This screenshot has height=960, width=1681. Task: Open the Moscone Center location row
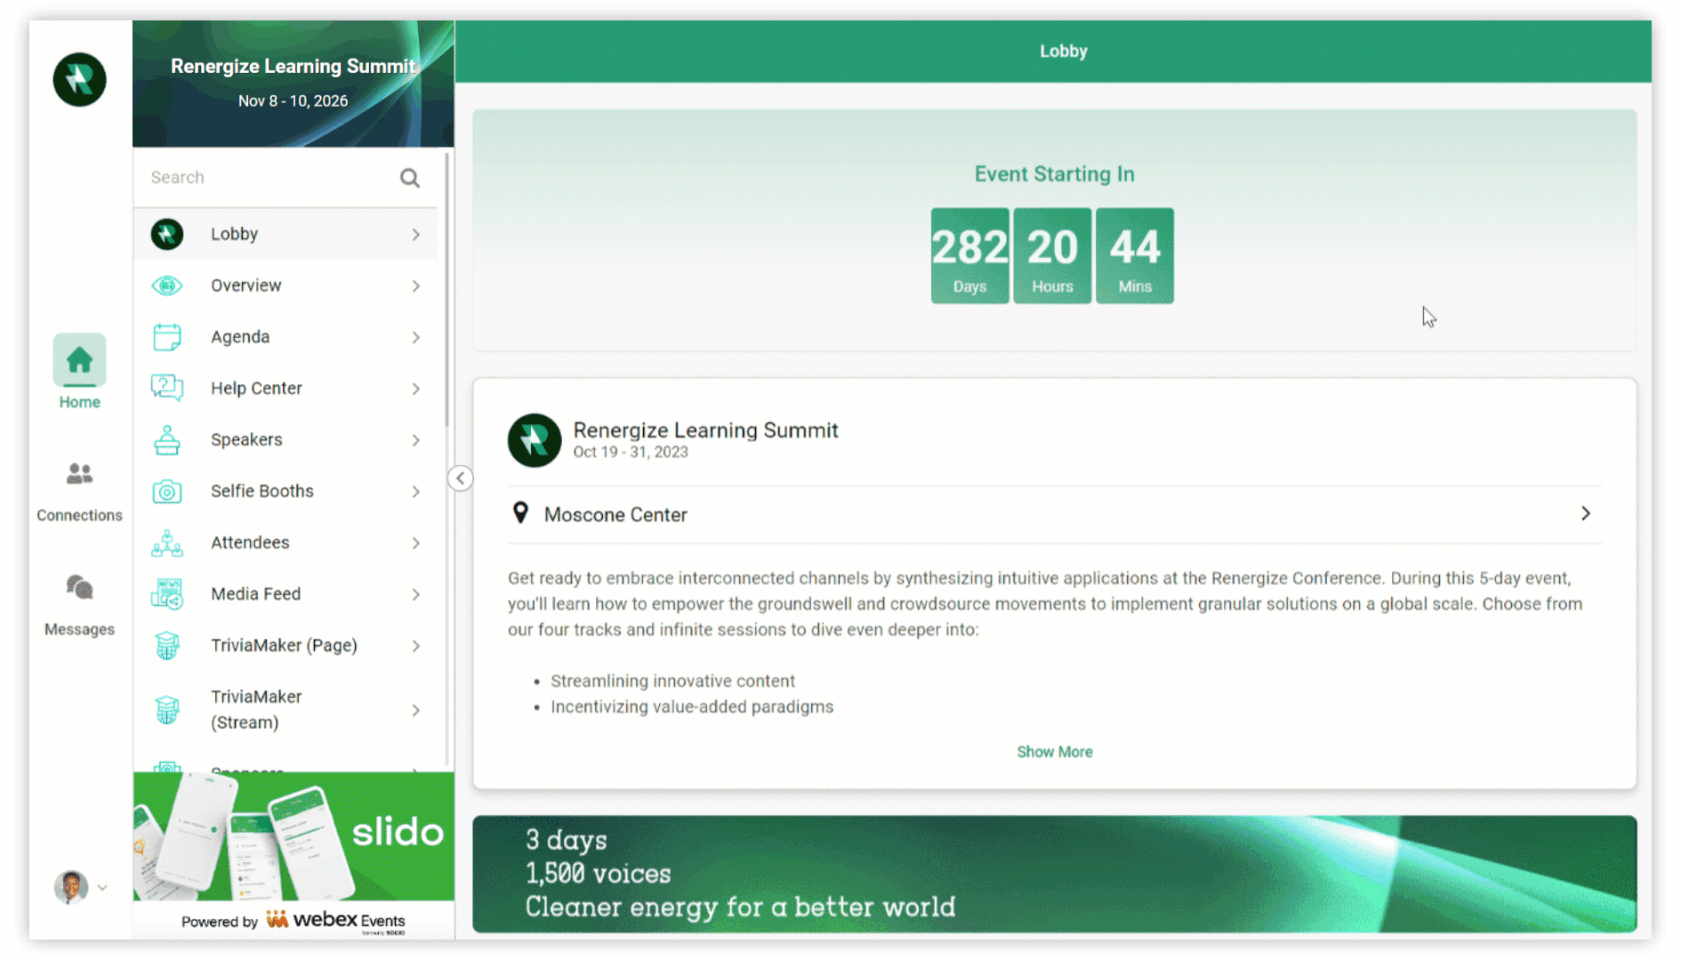(x=1054, y=515)
